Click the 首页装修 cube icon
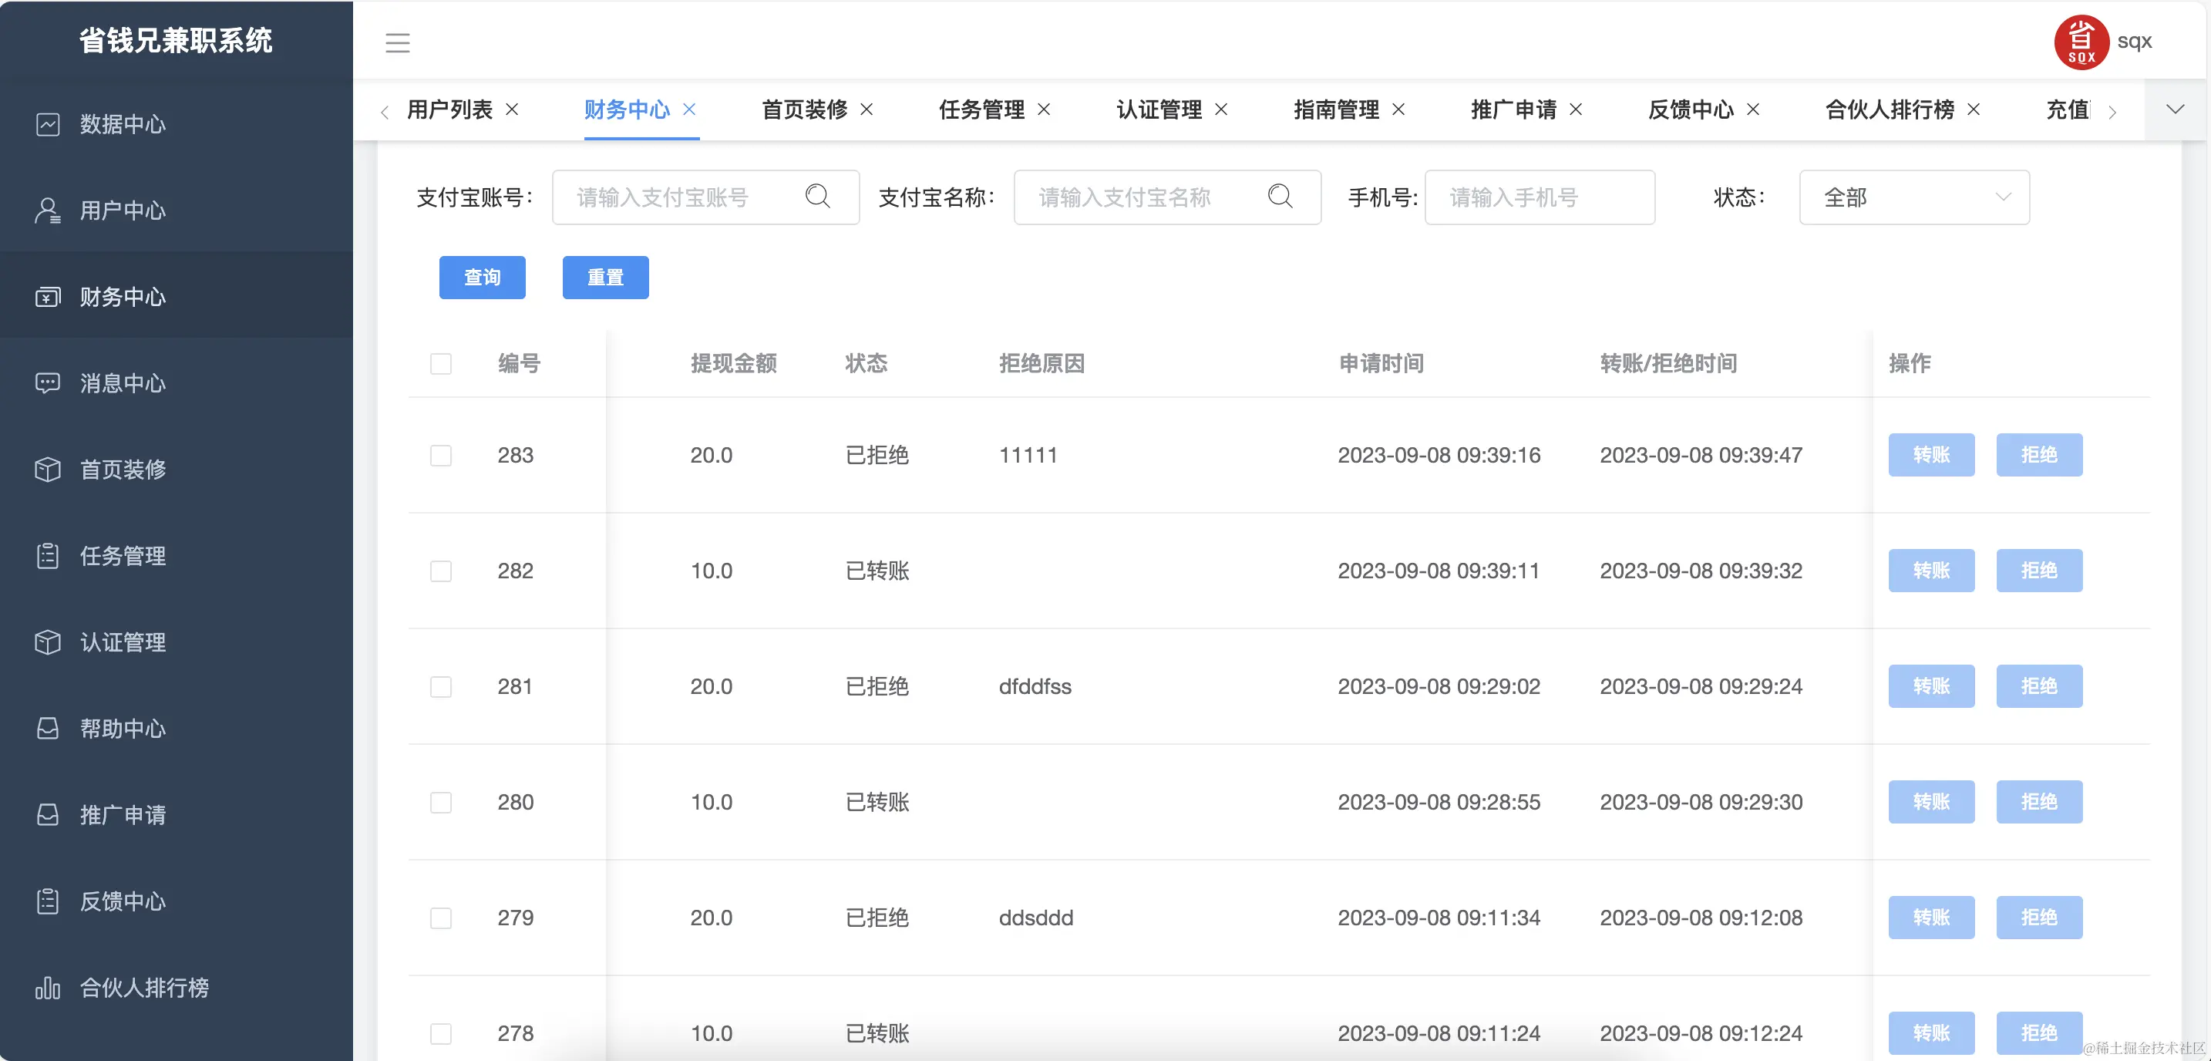This screenshot has height=1061, width=2211. (48, 470)
